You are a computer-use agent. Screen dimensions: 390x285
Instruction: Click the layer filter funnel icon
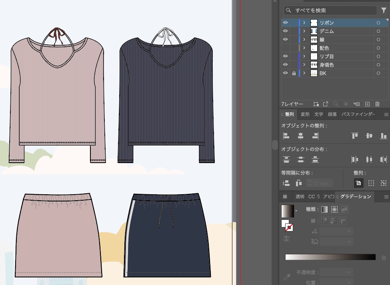tap(384, 10)
